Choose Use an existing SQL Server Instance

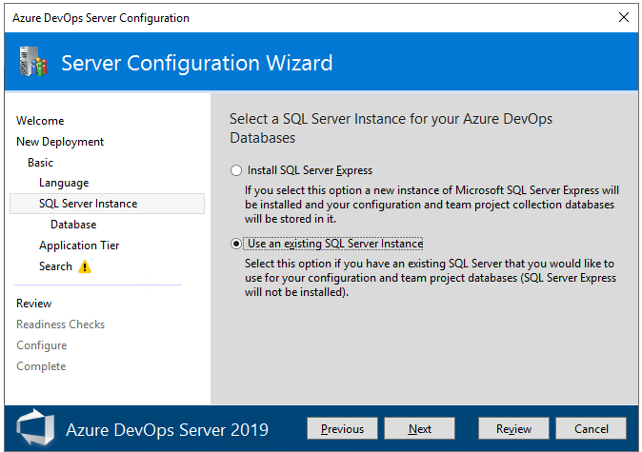(x=236, y=244)
